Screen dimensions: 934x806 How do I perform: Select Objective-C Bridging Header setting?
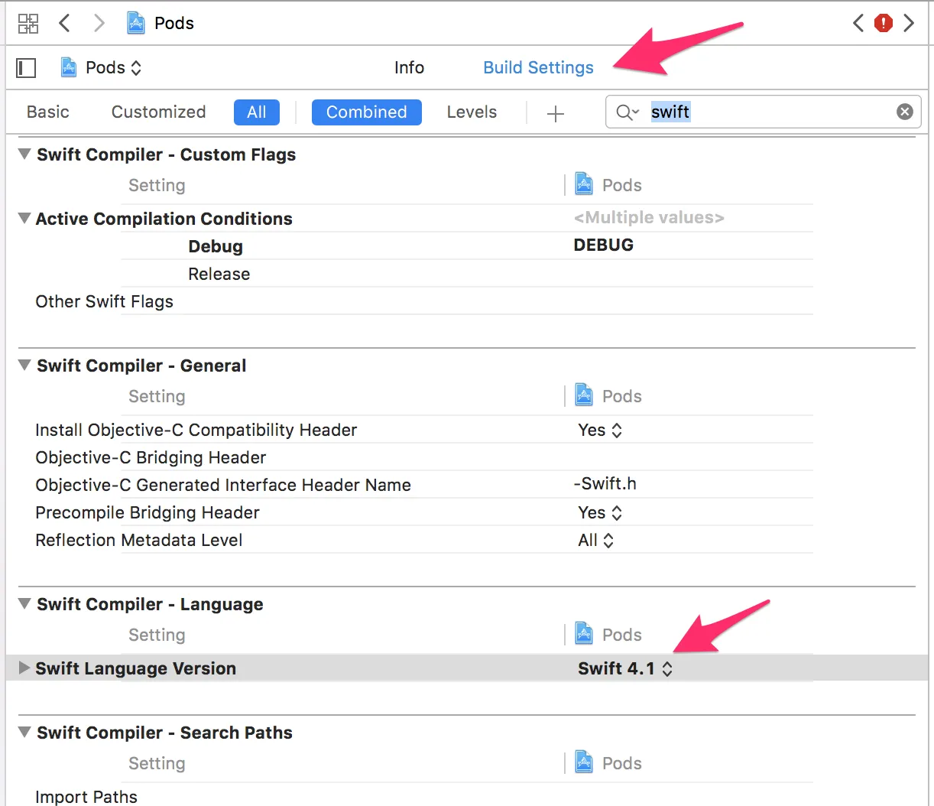(x=151, y=457)
